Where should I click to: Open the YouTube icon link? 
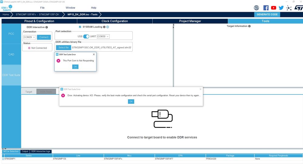274,8
